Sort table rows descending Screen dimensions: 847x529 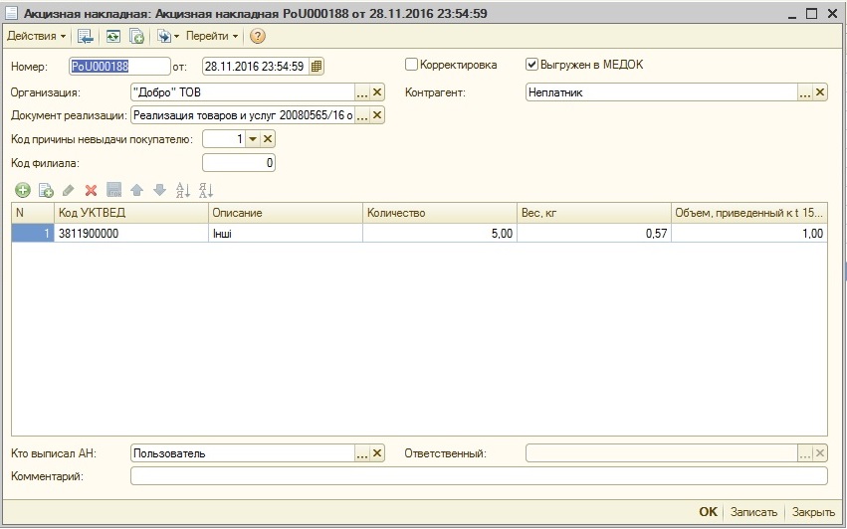[x=206, y=190]
